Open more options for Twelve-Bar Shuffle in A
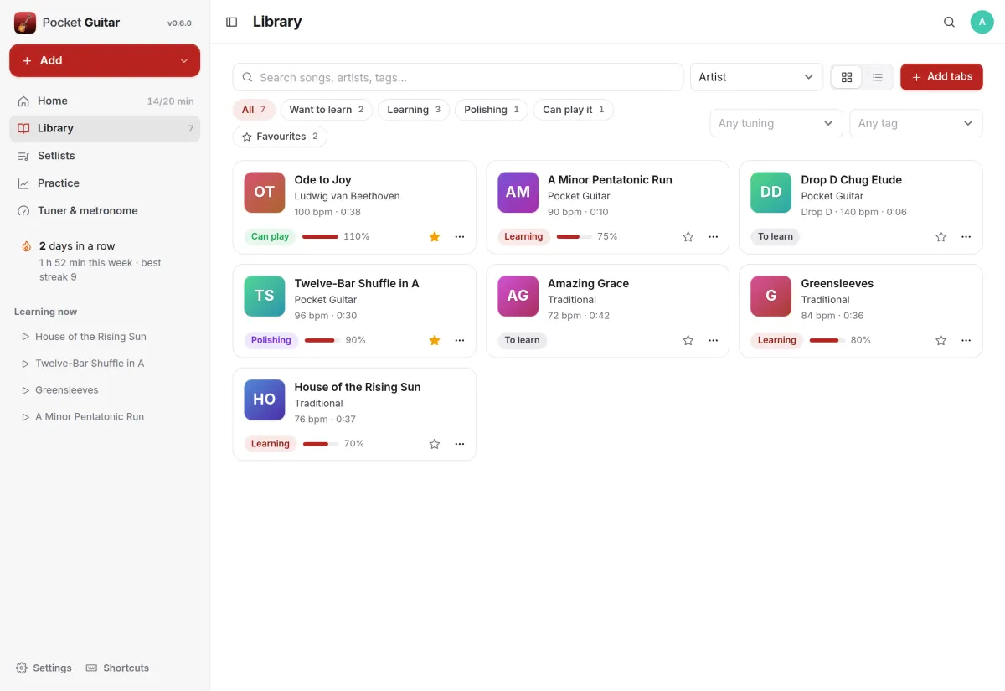Image resolution: width=1005 pixels, height=691 pixels. [460, 340]
